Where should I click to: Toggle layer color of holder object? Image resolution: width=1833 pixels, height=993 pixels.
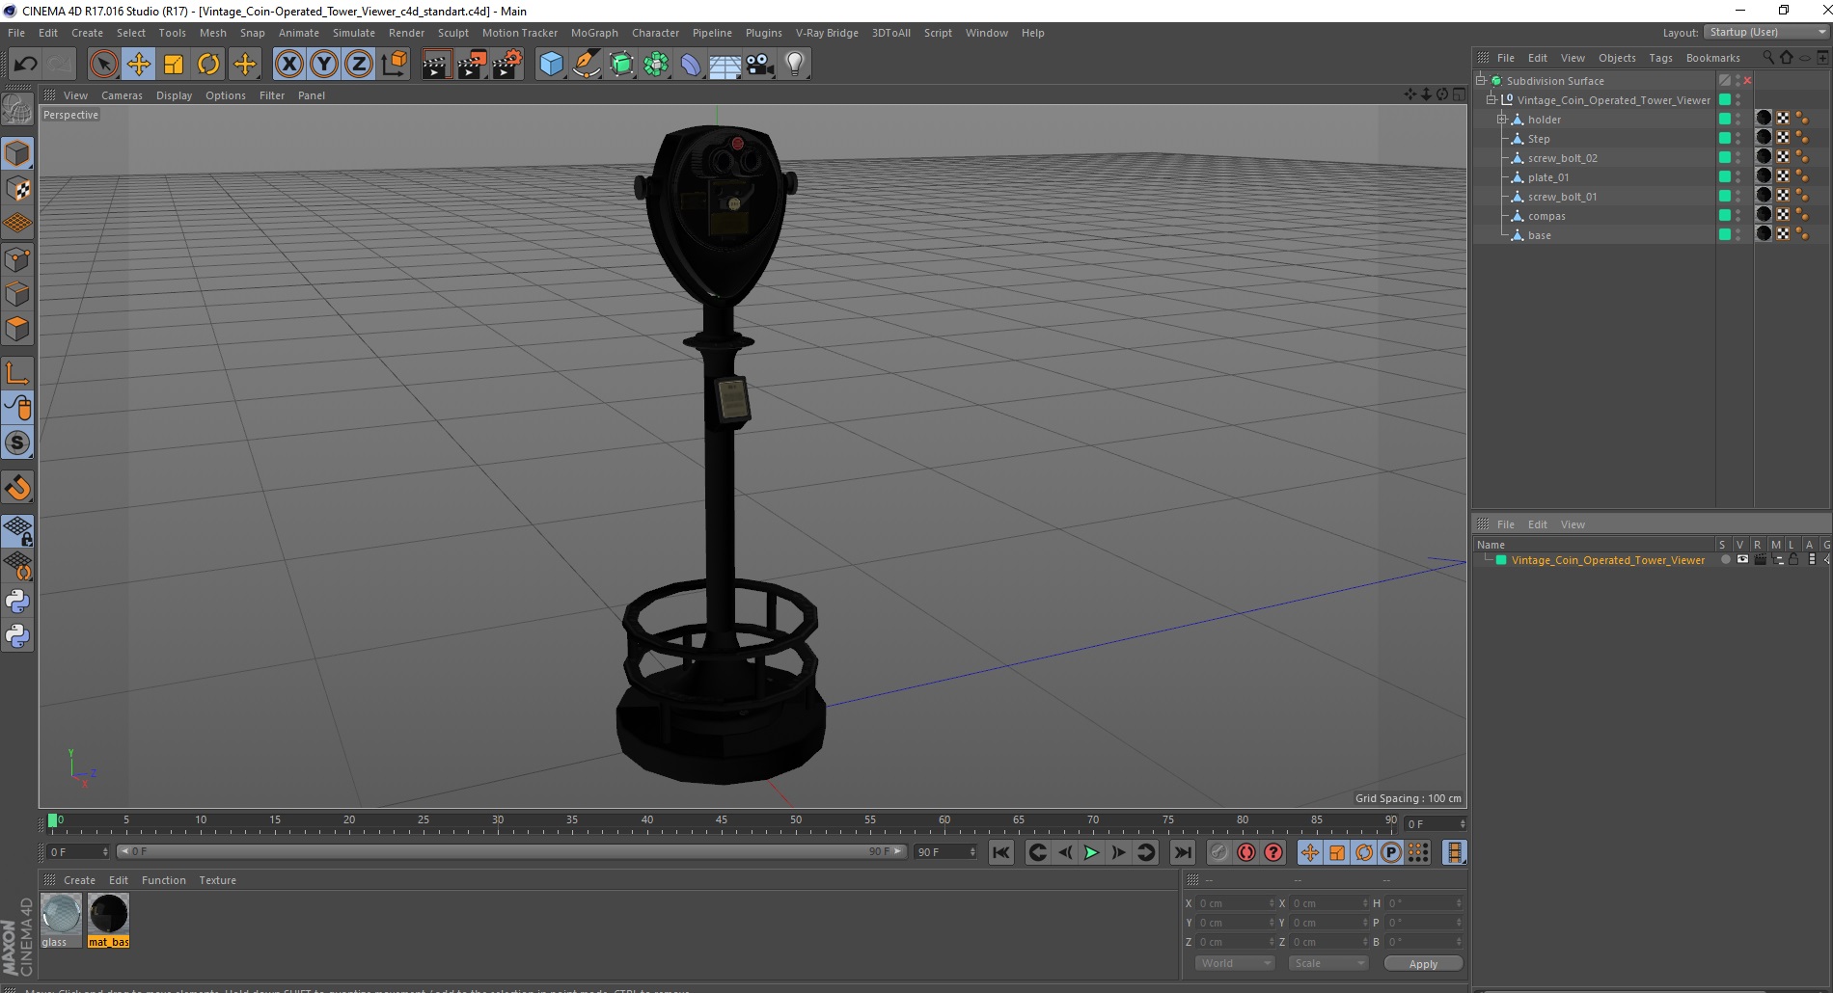point(1725,119)
